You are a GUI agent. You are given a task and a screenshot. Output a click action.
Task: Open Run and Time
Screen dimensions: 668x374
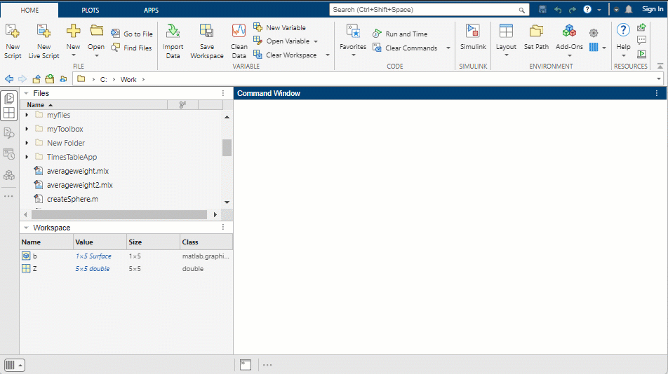[x=406, y=34]
